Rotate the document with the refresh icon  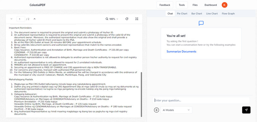coord(127,19)
